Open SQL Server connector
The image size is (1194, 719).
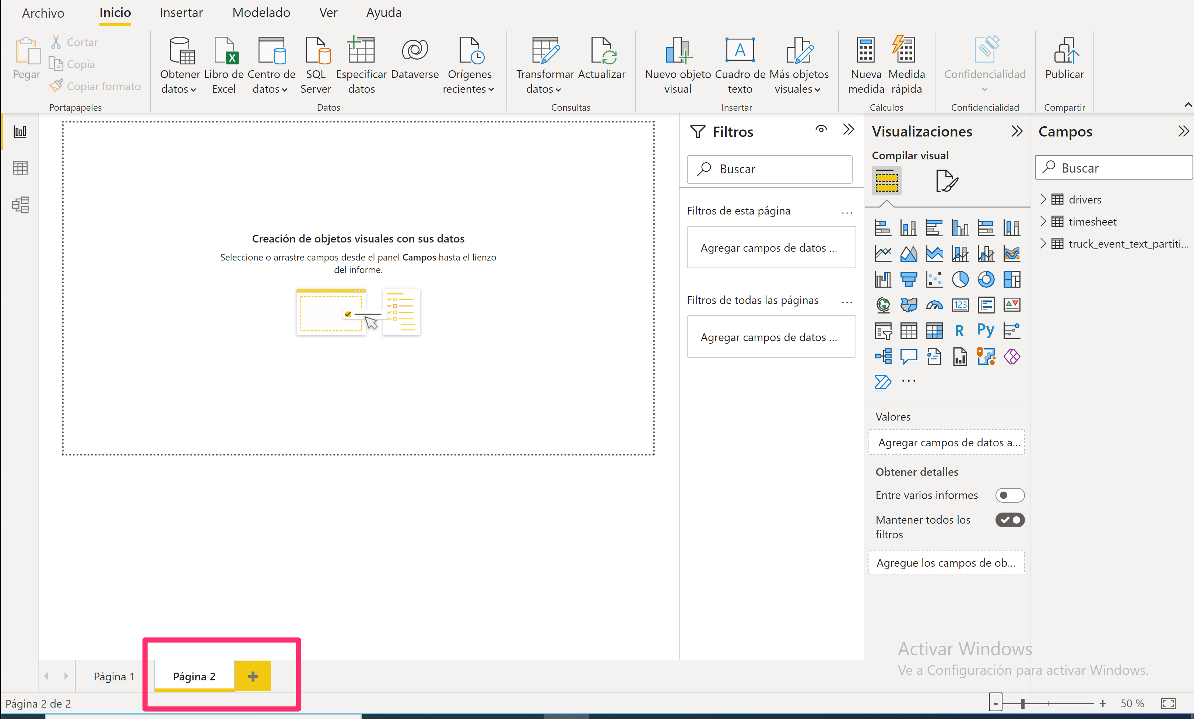click(x=316, y=65)
